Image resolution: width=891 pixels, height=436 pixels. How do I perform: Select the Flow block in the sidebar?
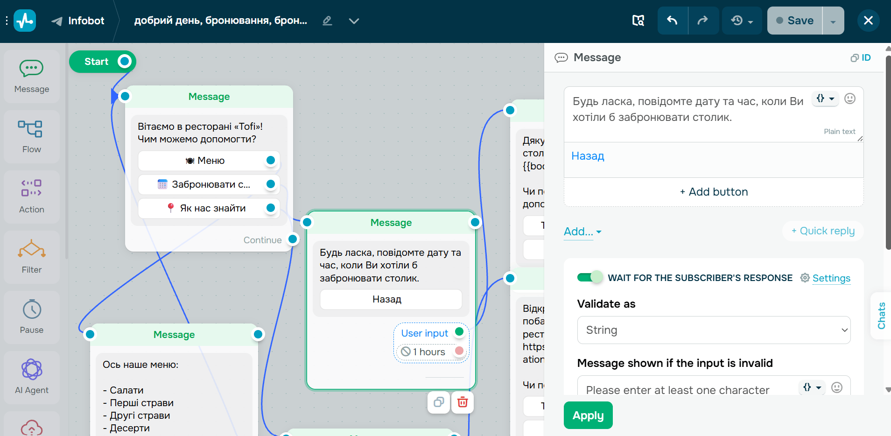pyautogui.click(x=32, y=137)
